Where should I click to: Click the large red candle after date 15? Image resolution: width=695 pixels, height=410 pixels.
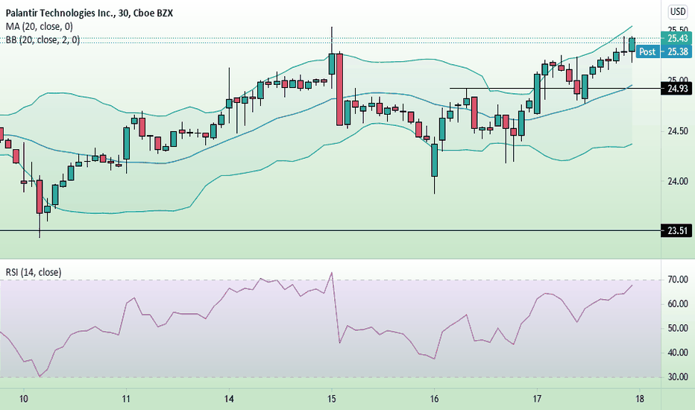340,89
